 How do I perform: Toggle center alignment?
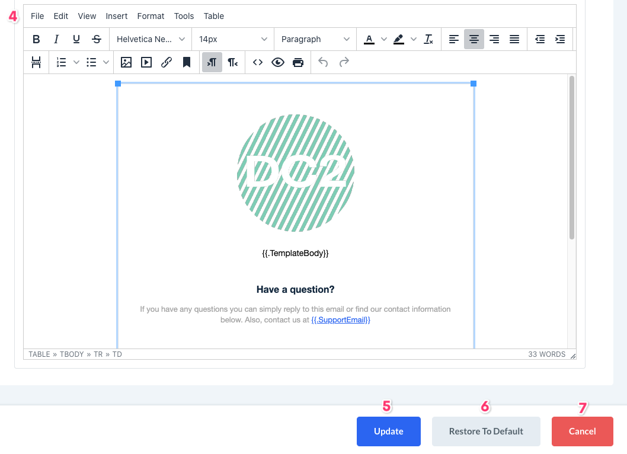pos(474,39)
